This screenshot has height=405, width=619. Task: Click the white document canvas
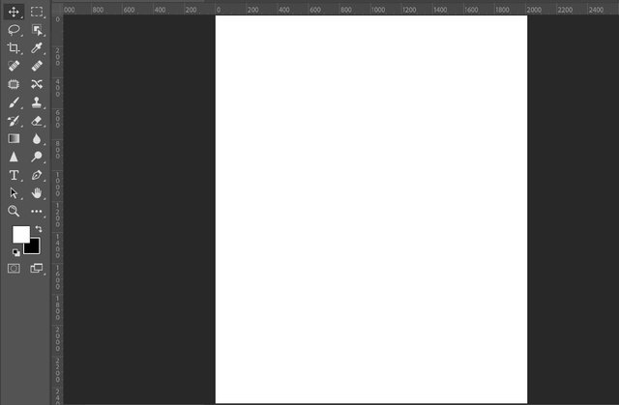coord(371,209)
